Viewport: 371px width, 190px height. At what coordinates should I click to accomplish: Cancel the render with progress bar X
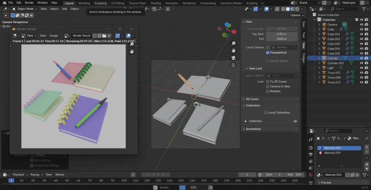211,187
